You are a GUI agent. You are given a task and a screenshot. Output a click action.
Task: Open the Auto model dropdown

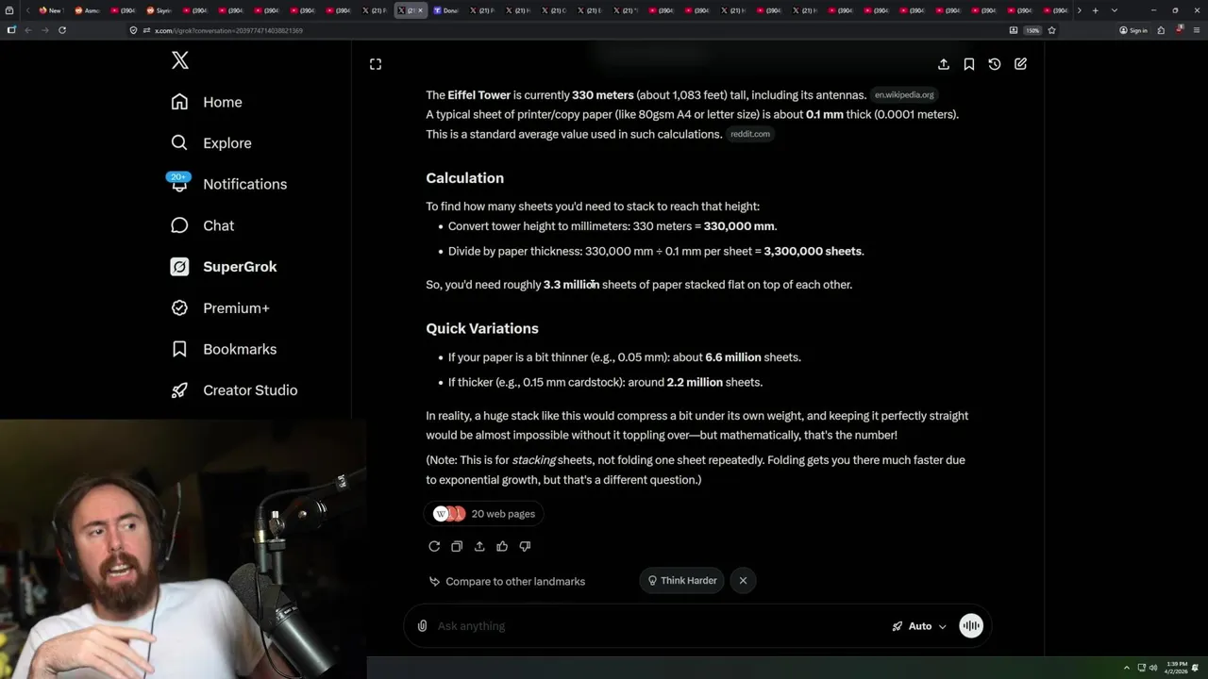(919, 626)
